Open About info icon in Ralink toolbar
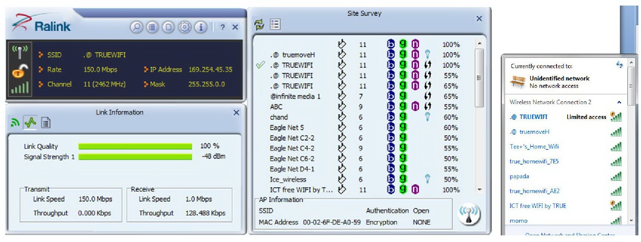 (x=201, y=27)
